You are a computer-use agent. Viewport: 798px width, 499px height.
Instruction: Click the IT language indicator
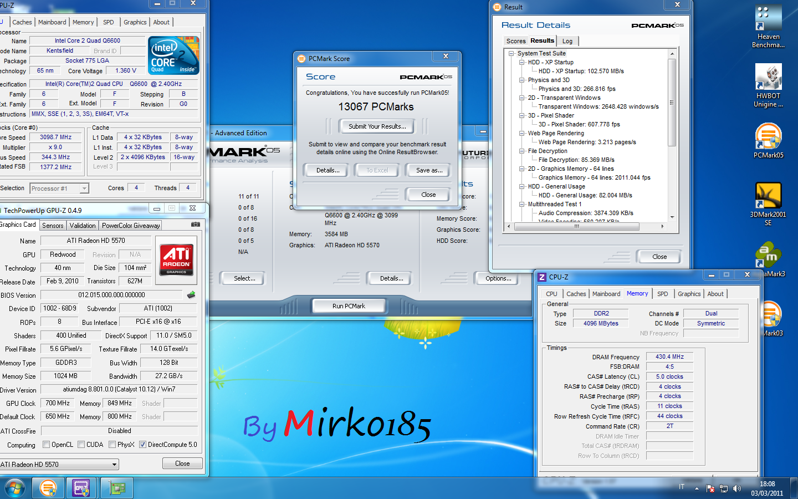click(x=682, y=487)
